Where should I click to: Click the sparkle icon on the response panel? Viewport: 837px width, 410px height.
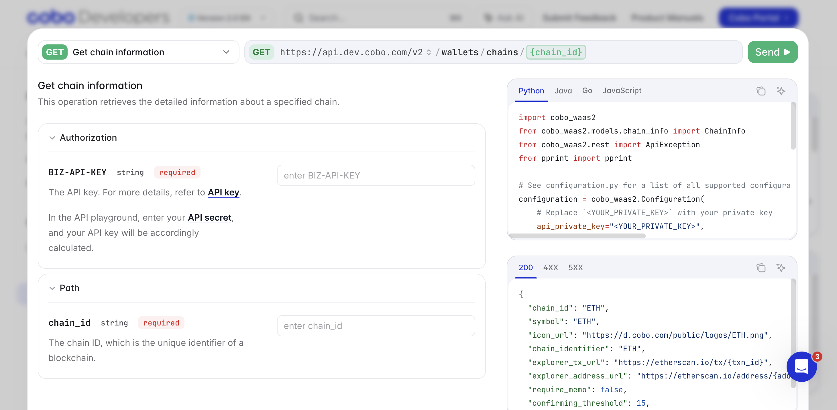781,268
